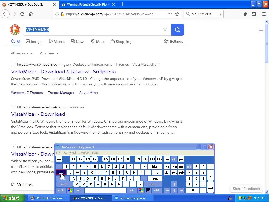
Task: Toggle left shft key on keyboard
Action: (x=64, y=184)
